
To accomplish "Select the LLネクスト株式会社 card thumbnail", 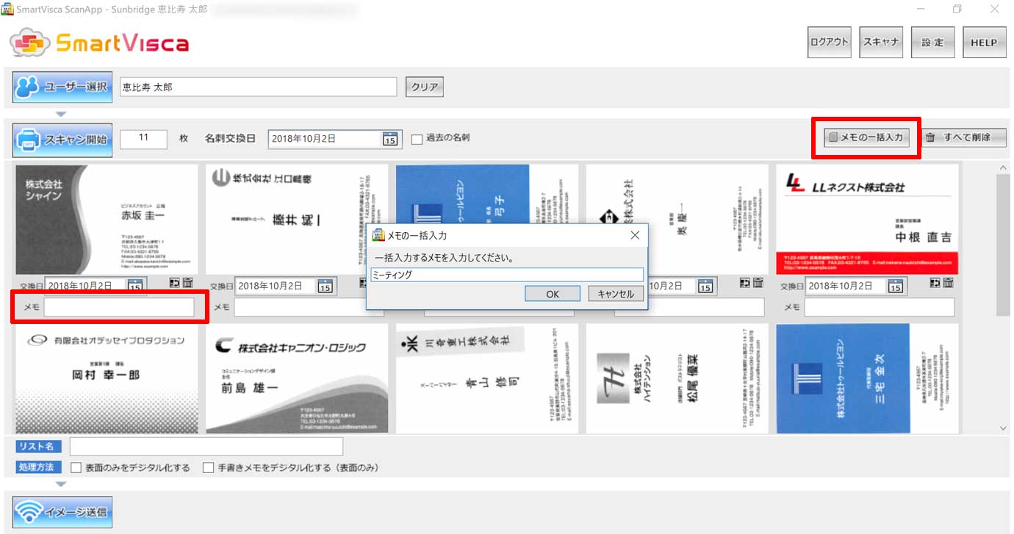I will 867,220.
